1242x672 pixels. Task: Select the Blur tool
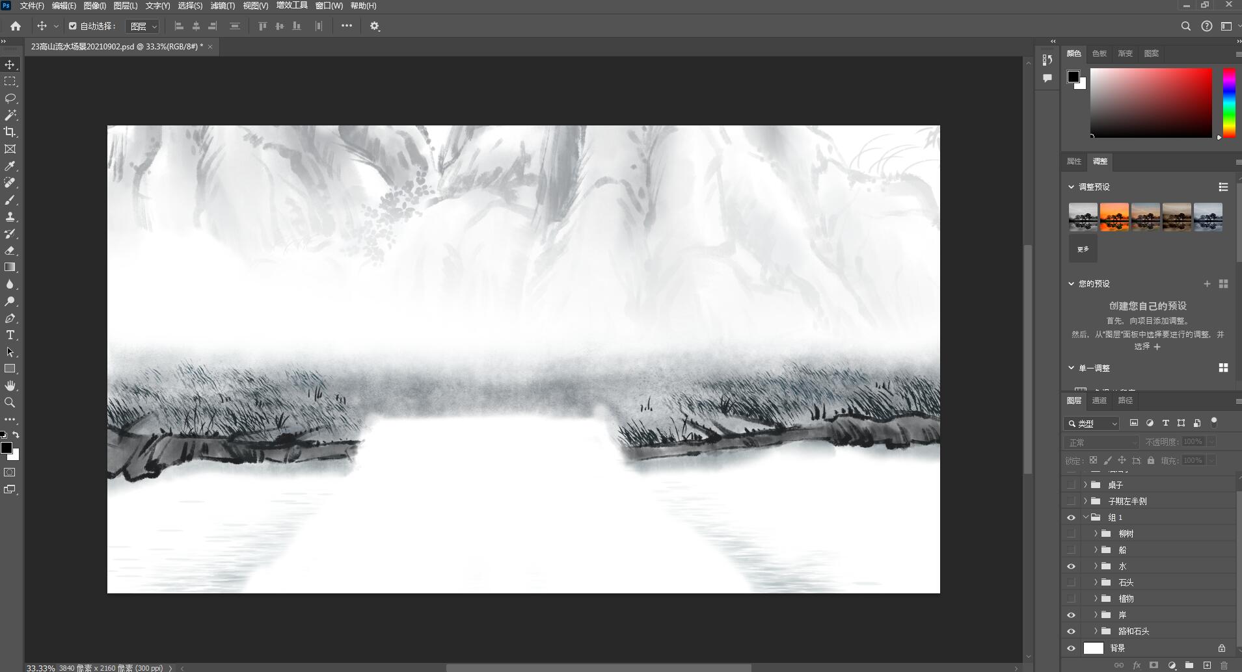pyautogui.click(x=10, y=284)
